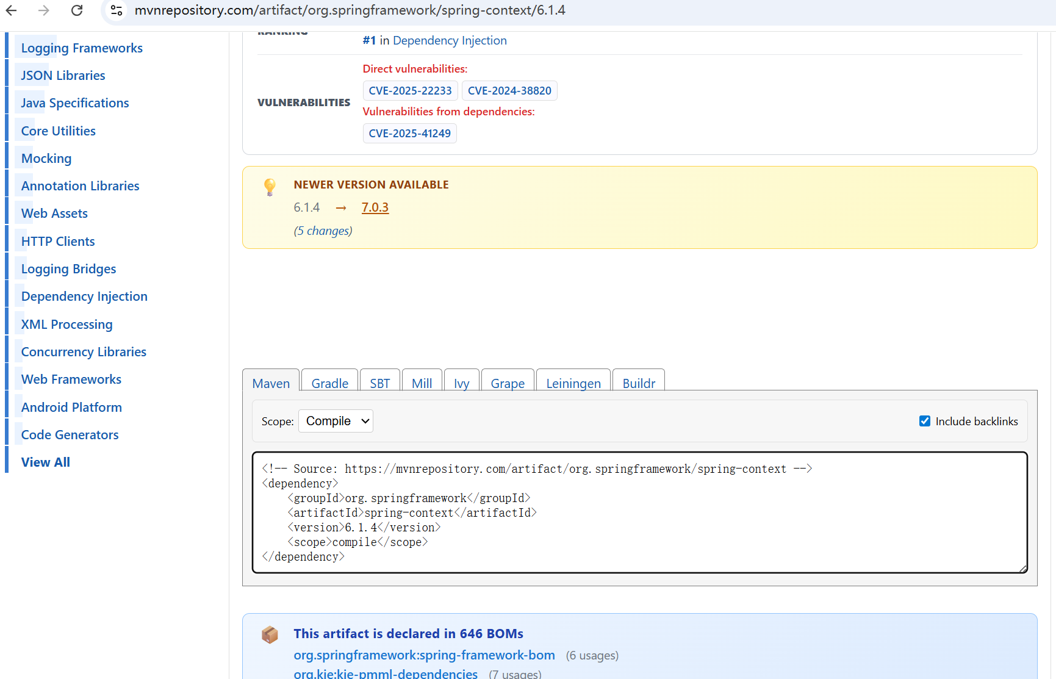1056x679 pixels.
Task: Click the '(5 changes)' text
Action: click(x=323, y=231)
